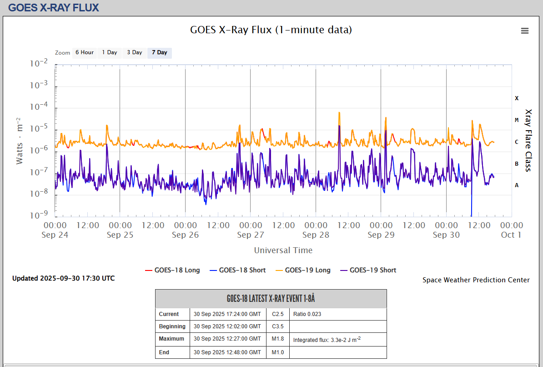Click the Updated 2025-09-30 17:30 UTC timestamp
The height and width of the screenshot is (367, 543).
[63, 278]
